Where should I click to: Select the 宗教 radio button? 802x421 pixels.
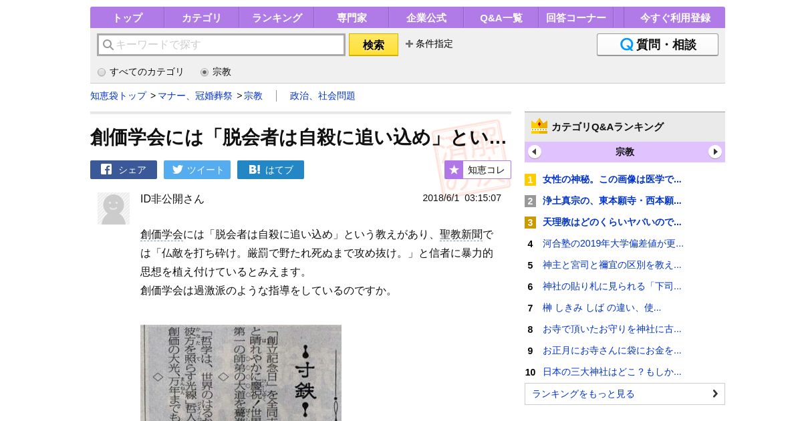(x=205, y=72)
